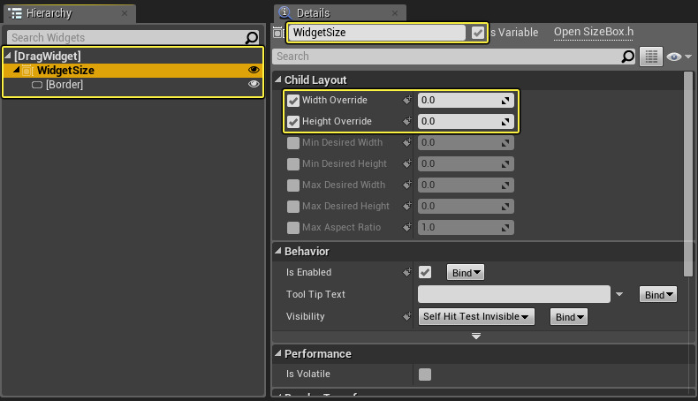Open the Open SizeBox.h link
Image resolution: width=698 pixels, height=401 pixels.
pos(594,32)
